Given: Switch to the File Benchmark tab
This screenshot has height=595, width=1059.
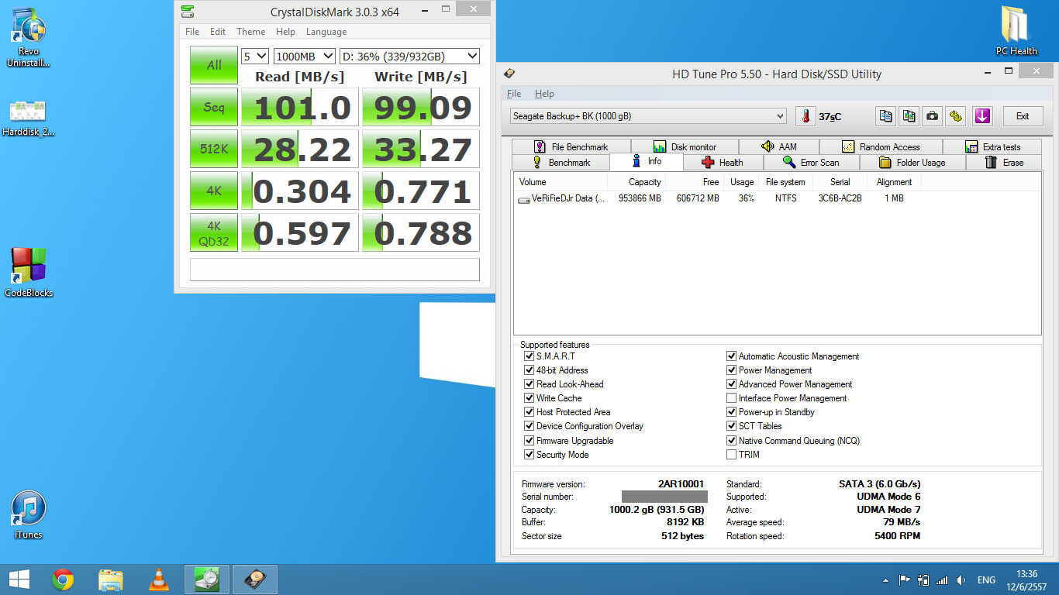Looking at the screenshot, I should 571,146.
